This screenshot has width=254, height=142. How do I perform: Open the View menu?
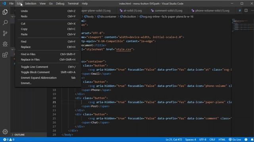(42, 4)
